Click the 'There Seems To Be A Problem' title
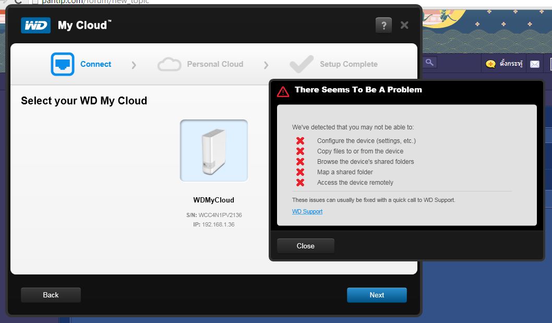 coord(358,90)
